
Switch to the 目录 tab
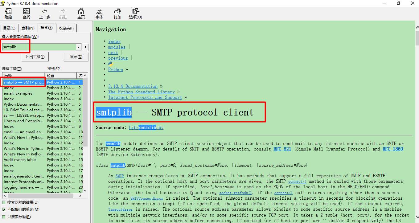[x=9, y=28]
